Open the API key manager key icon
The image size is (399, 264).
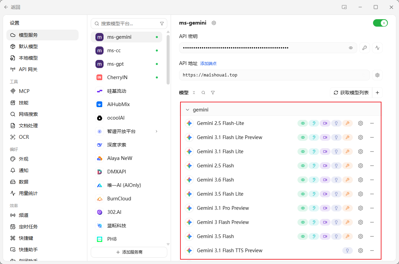click(364, 48)
